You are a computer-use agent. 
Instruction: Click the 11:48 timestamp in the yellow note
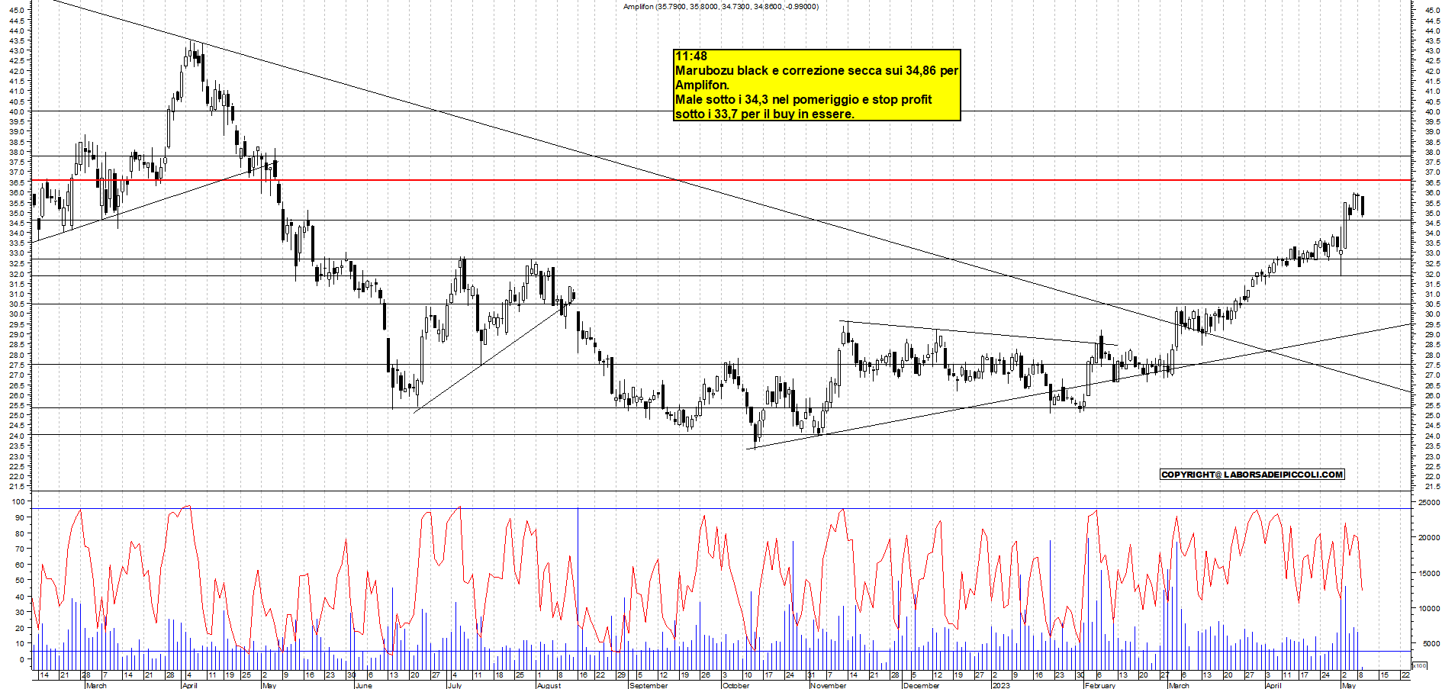(x=691, y=56)
